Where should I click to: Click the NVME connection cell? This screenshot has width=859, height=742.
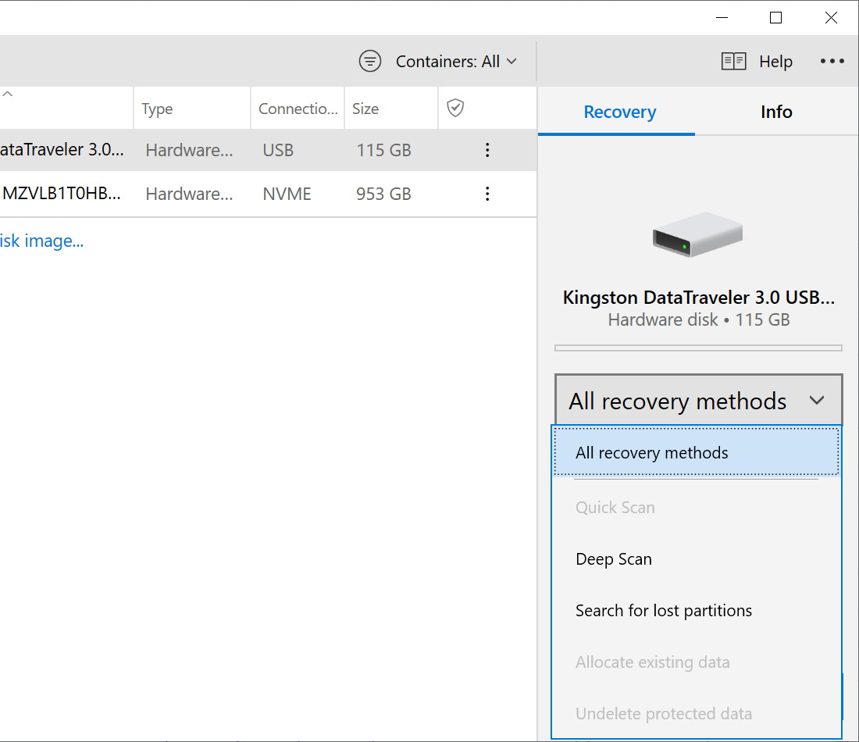(x=287, y=194)
